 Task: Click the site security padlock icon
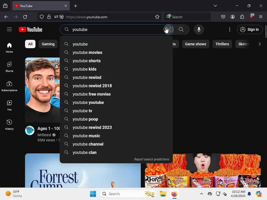coord(49,17)
